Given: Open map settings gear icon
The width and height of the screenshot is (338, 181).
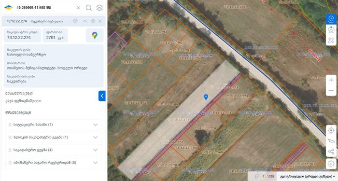Looking at the screenshot, I should click(x=331, y=164).
